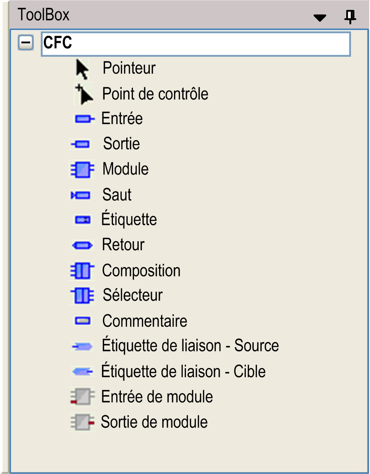Viewport: 370px width, 474px height.
Task: Click the Saut jump icon
Action: click(x=81, y=195)
